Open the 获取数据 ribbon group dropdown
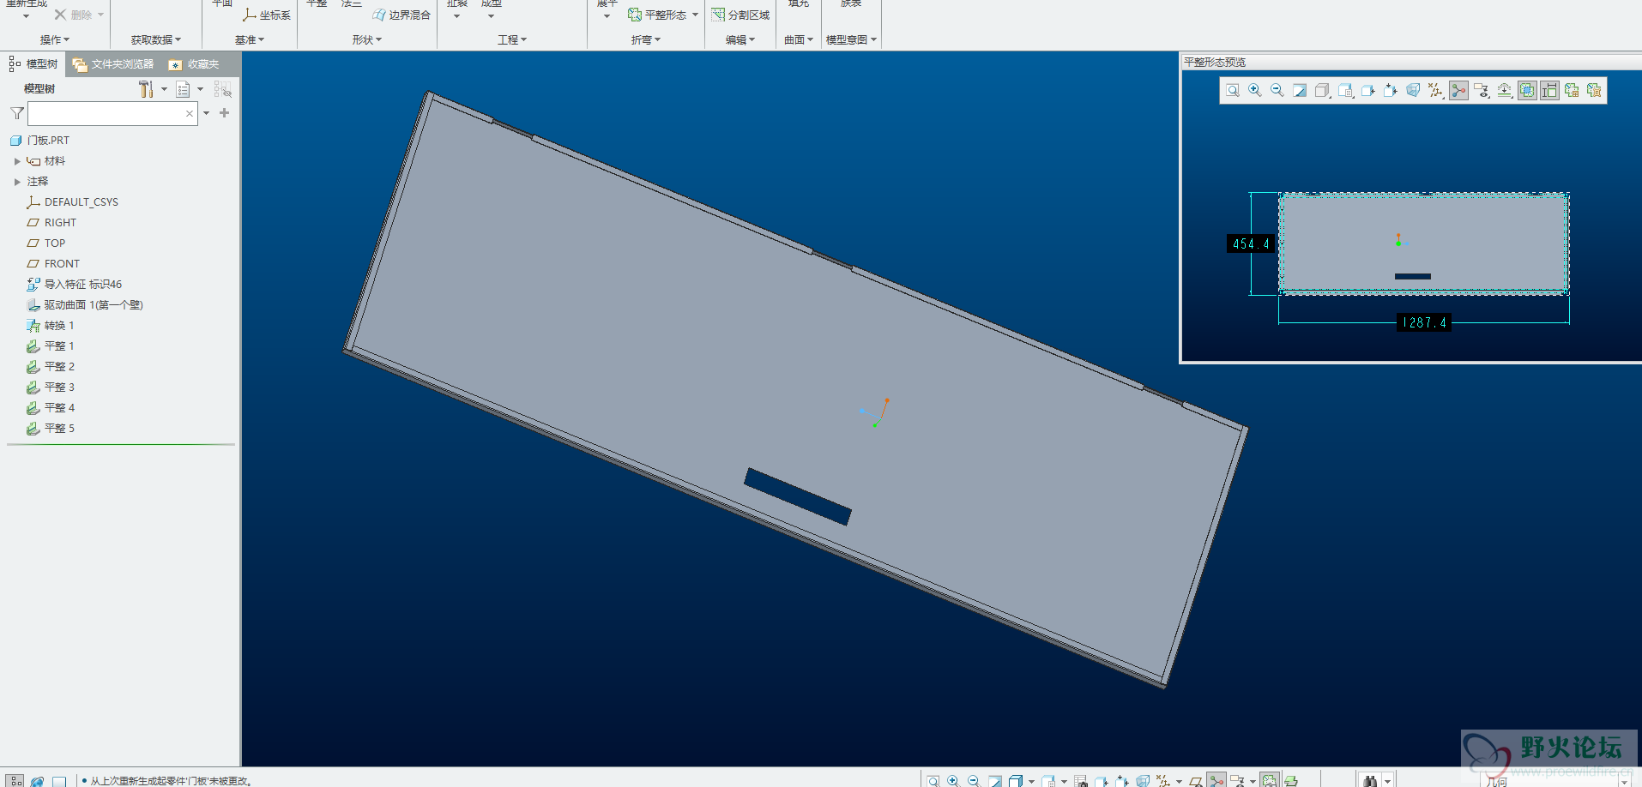Screen dimensions: 1642x787 point(156,40)
